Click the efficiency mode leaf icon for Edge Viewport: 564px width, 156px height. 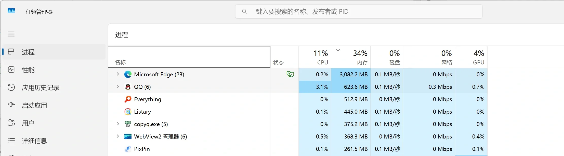pyautogui.click(x=290, y=74)
